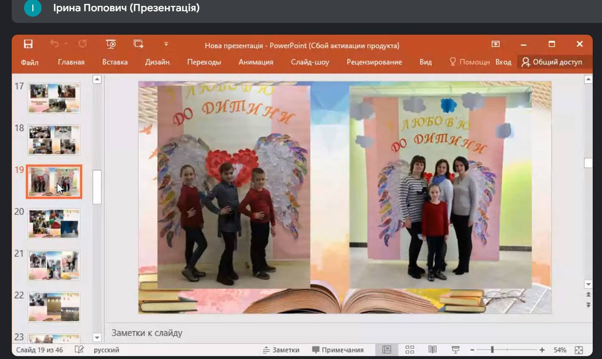Toggle the Примечания comments pane
The height and width of the screenshot is (359, 602).
(x=338, y=350)
